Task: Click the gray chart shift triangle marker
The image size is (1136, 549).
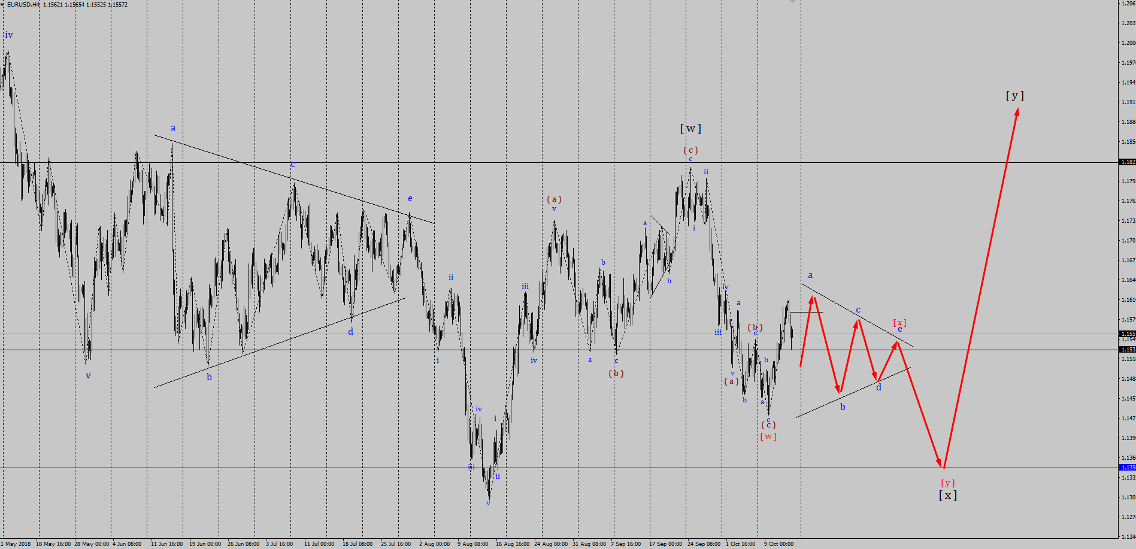Action: click(792, 2)
